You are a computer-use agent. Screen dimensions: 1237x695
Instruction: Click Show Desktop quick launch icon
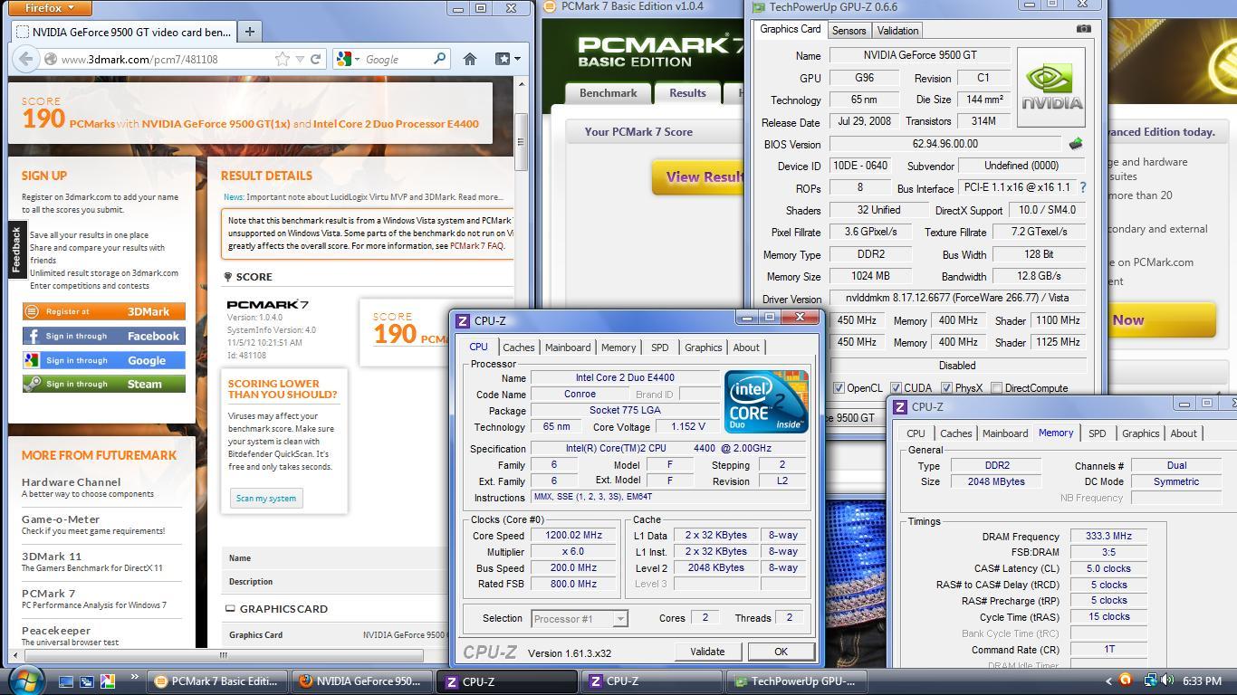click(x=66, y=681)
